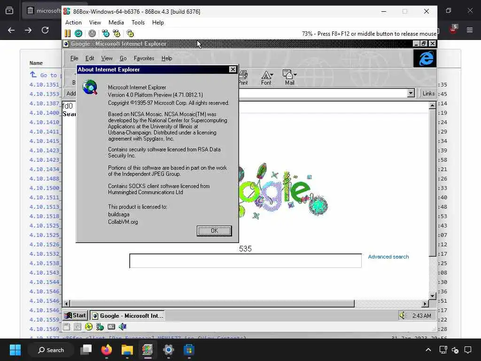The width and height of the screenshot is (481, 361).
Task: Open the Internet Explorer Go menu
Action: [123, 58]
